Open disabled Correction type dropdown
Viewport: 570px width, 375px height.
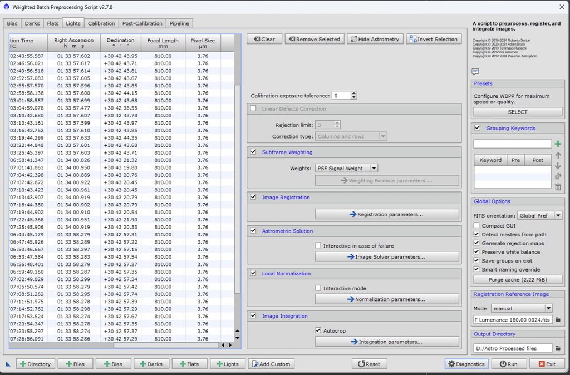coord(351,136)
